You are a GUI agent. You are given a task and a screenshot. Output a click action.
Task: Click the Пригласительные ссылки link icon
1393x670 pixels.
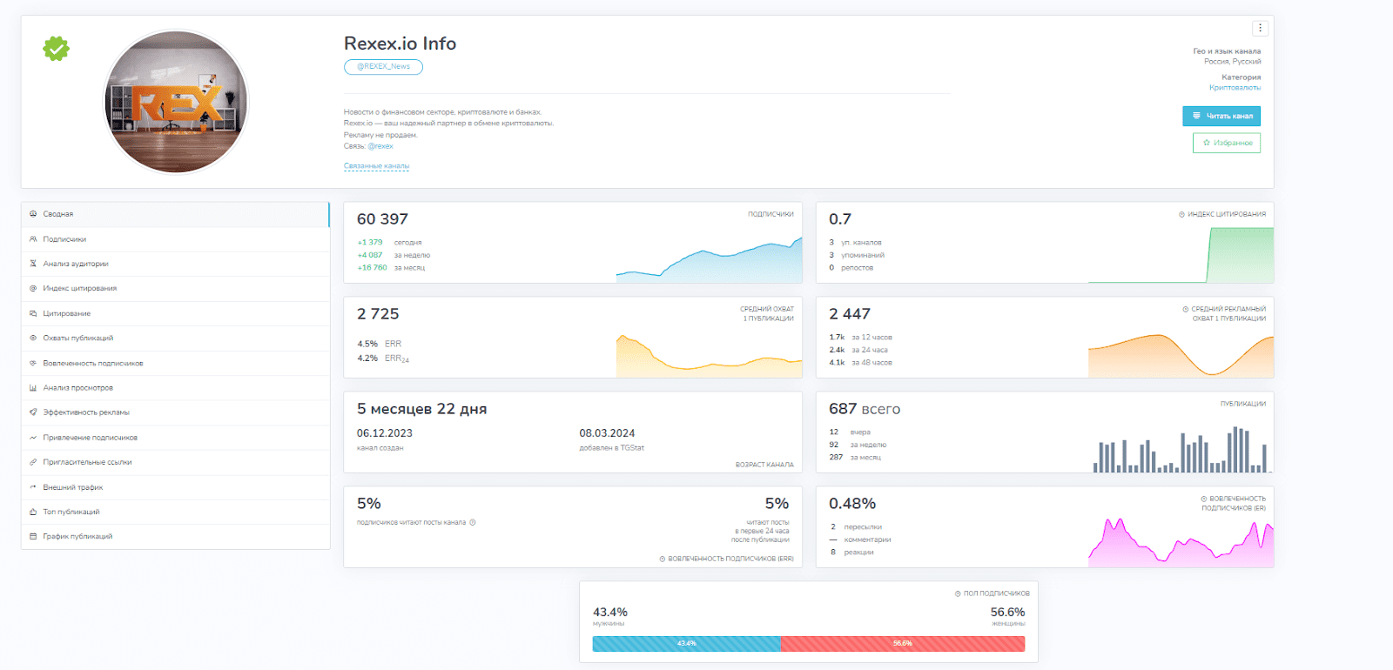(x=33, y=462)
